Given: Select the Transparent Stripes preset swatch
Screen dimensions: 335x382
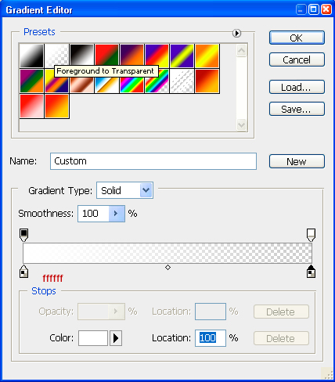Looking at the screenshot, I should click(182, 81).
